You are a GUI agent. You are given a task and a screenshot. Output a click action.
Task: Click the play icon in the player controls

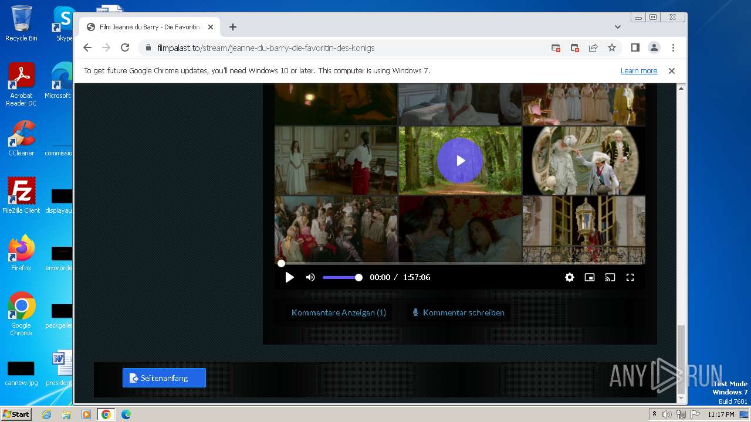click(x=289, y=277)
